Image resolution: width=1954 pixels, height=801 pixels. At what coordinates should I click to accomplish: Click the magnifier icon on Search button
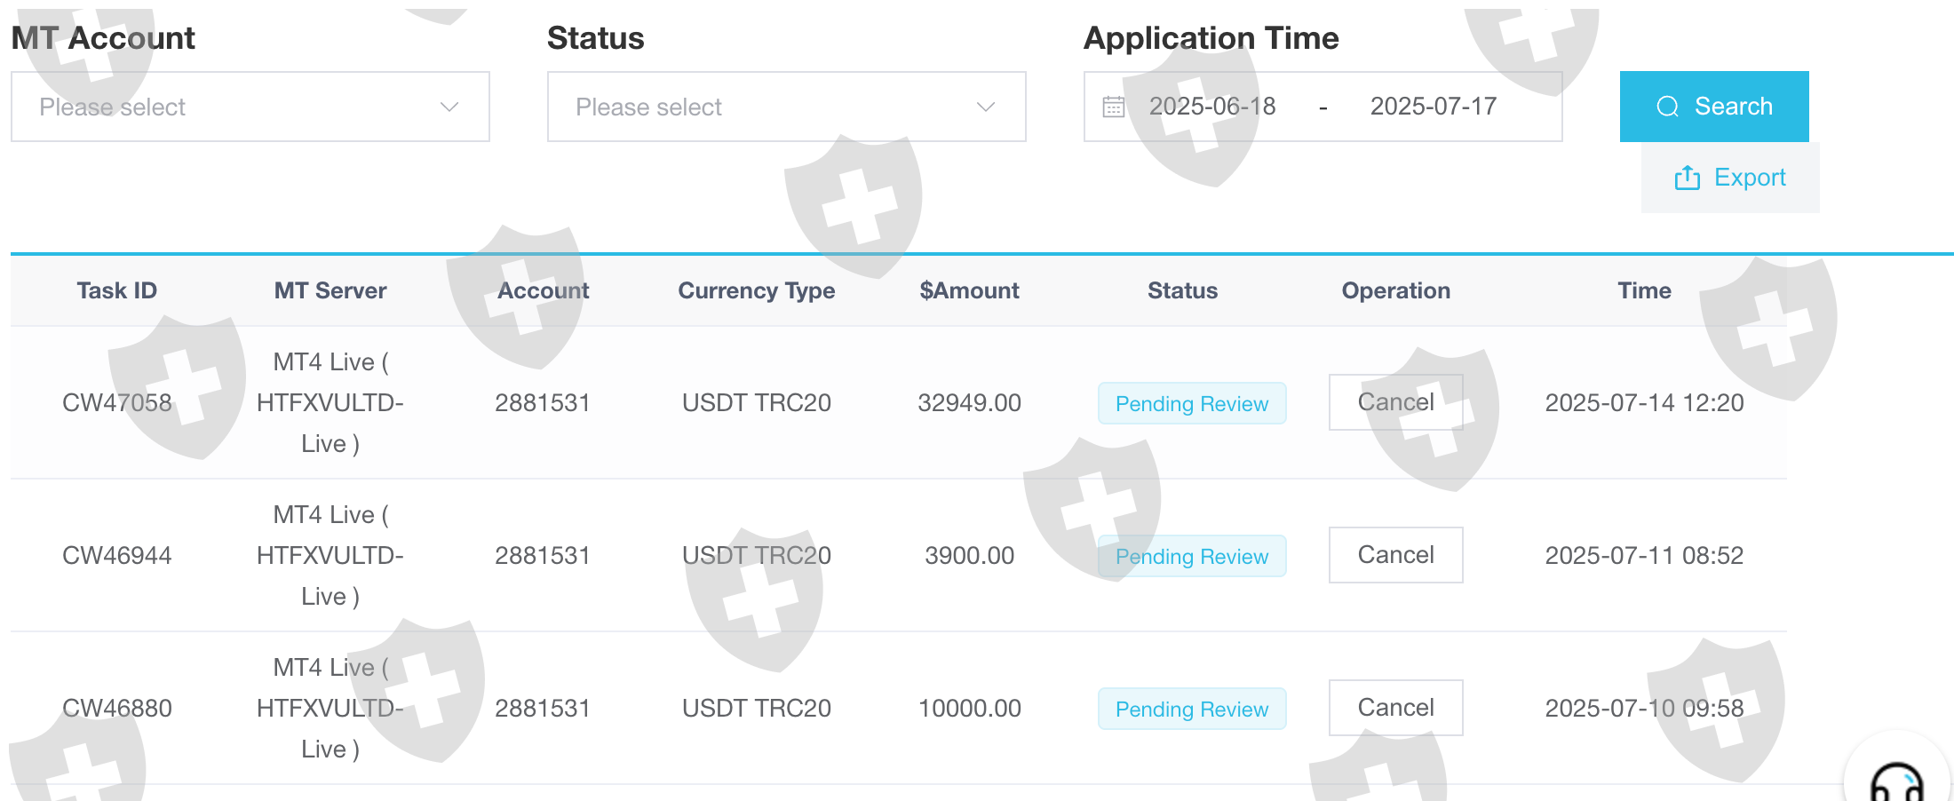[x=1667, y=107]
